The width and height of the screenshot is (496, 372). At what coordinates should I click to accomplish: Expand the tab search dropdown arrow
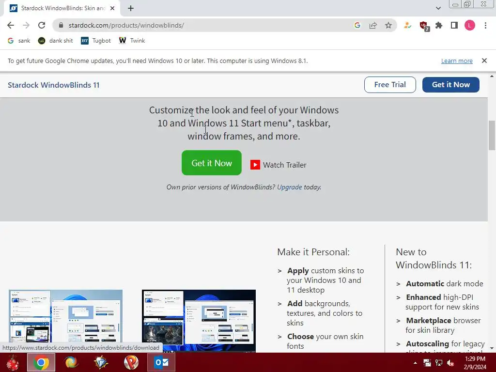pos(438,8)
